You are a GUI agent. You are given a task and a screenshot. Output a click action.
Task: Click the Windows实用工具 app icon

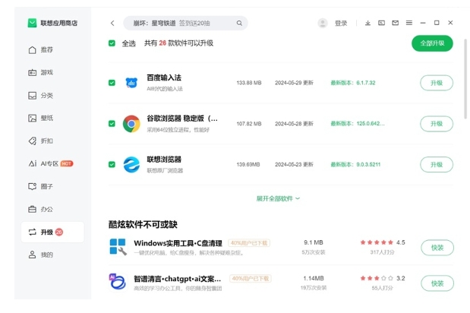118,247
